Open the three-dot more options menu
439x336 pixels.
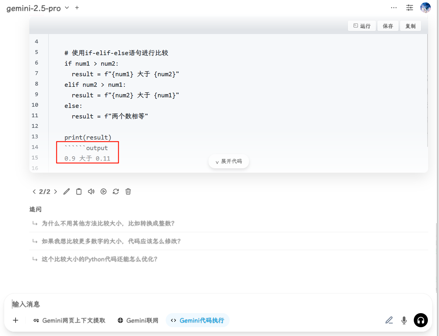(x=394, y=8)
